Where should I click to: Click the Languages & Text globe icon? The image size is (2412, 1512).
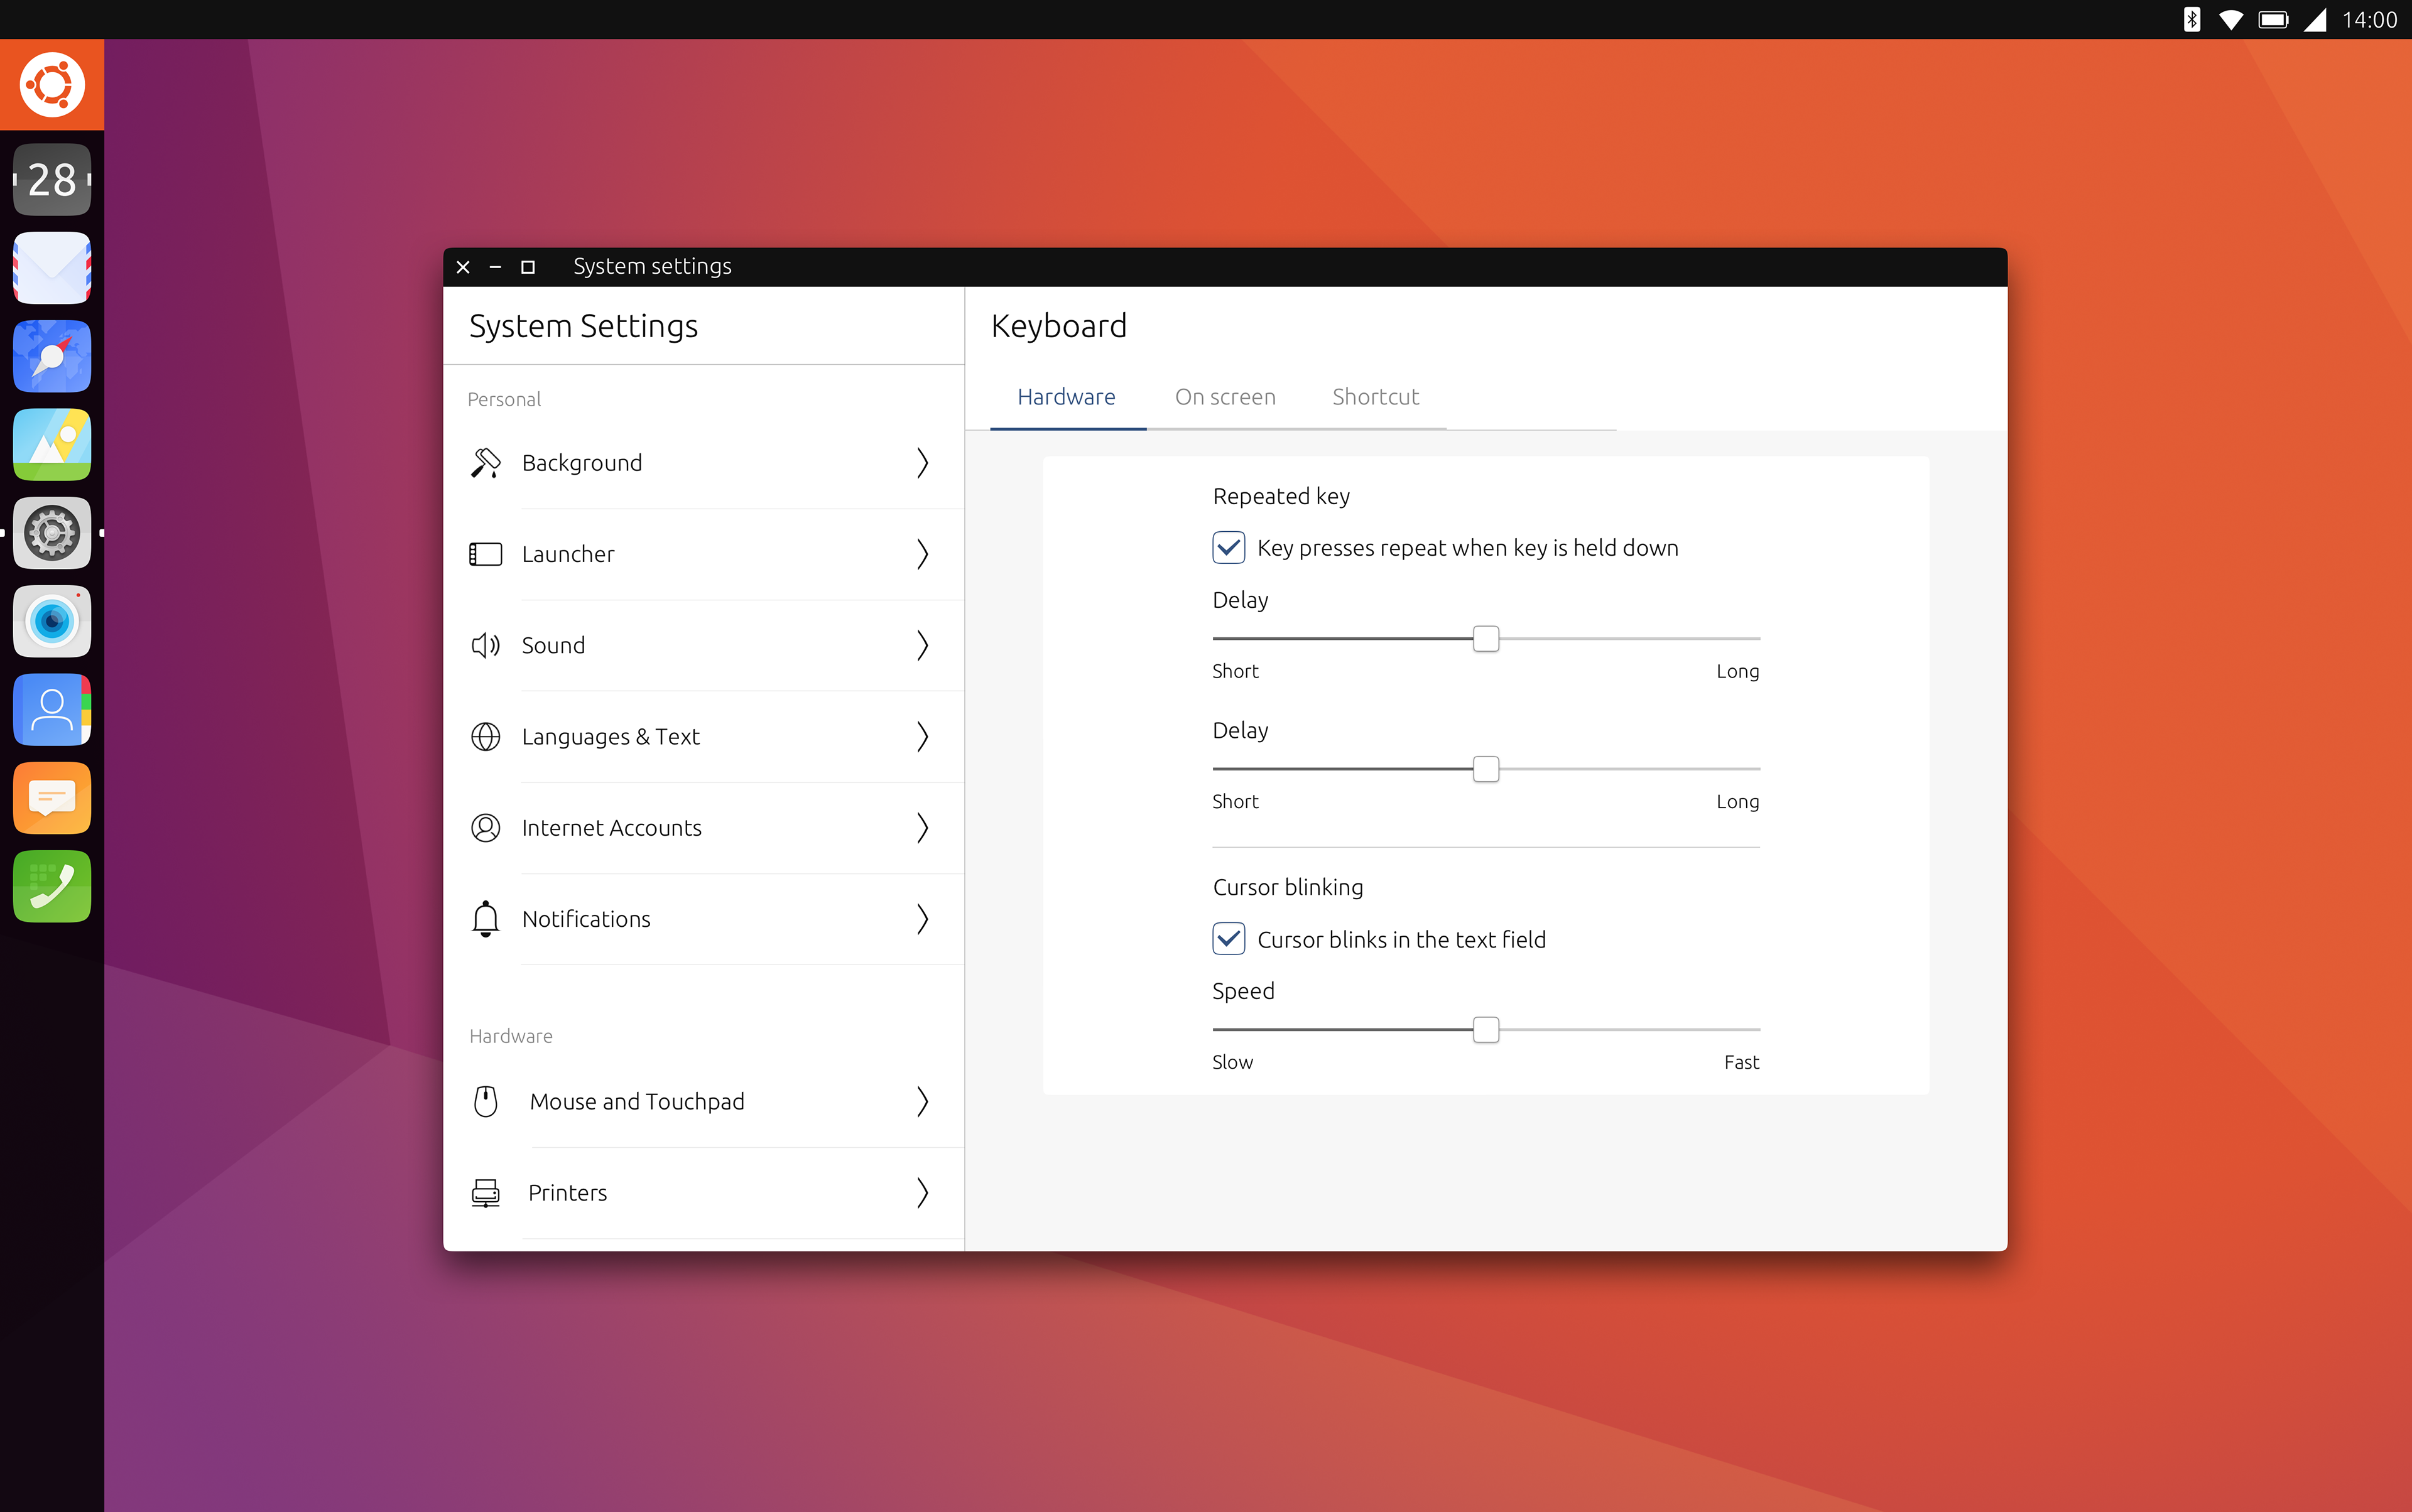coord(485,737)
